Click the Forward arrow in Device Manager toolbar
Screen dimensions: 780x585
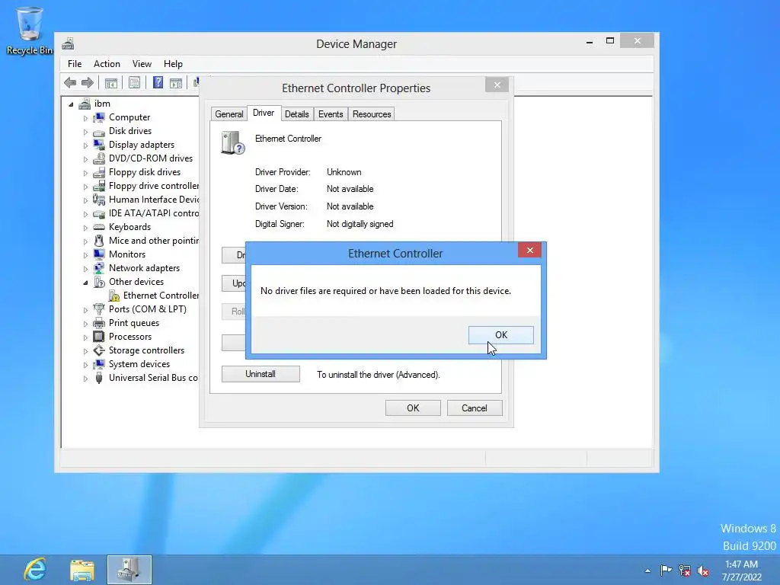click(88, 82)
